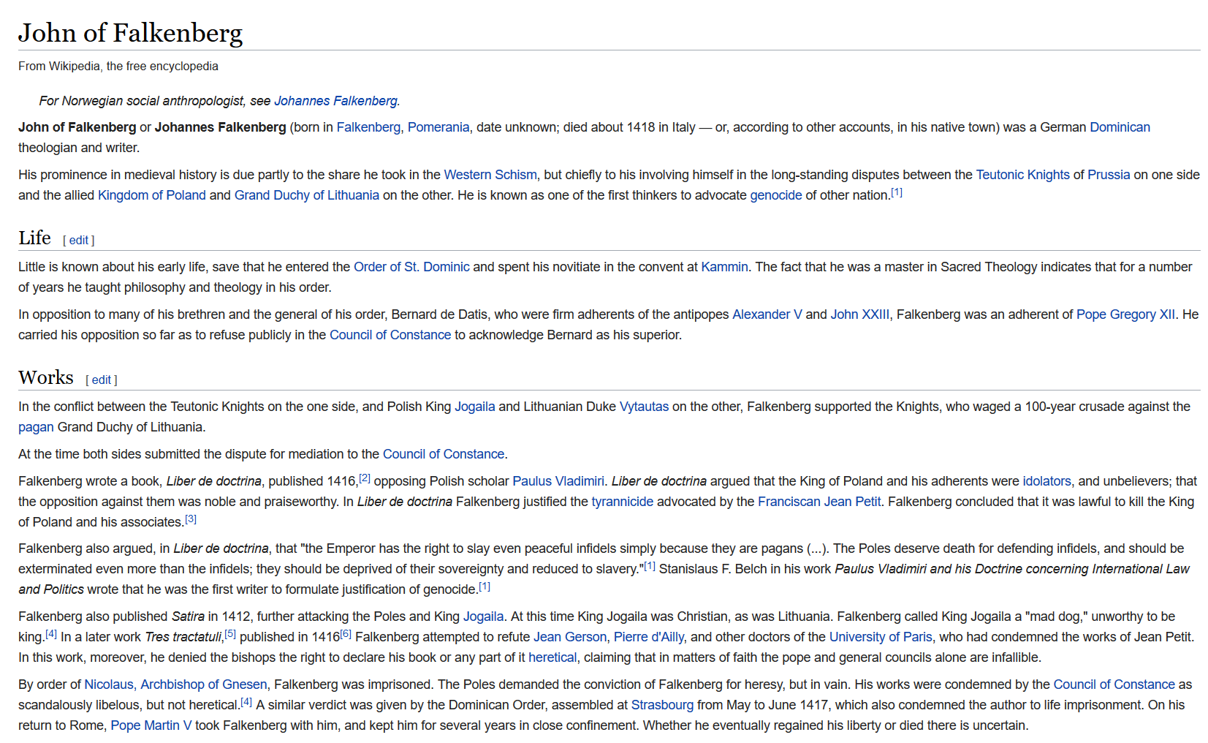Screen dimensions: 1208x743
Task: Jump to citation [2] after 'published 1416'
Action: pos(365,478)
